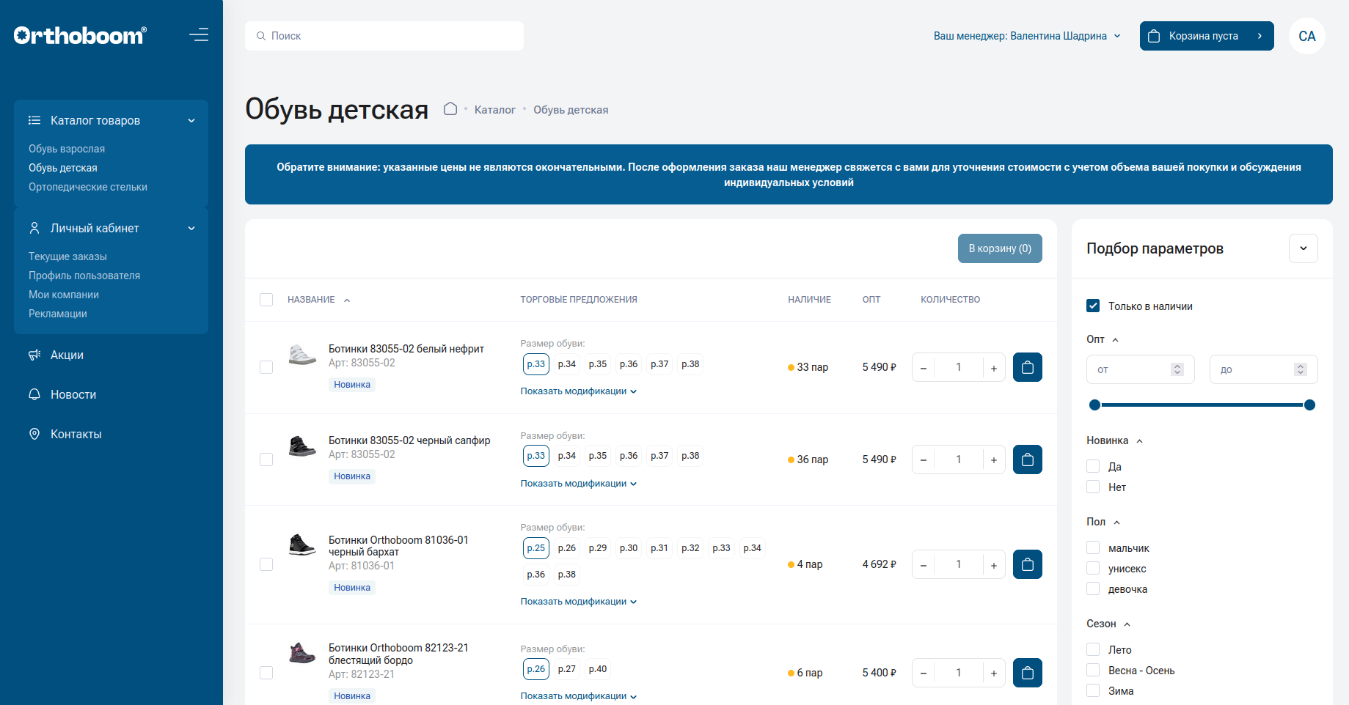The width and height of the screenshot is (1349, 705).
Task: Check the мальчик gender filter
Action: [1093, 548]
